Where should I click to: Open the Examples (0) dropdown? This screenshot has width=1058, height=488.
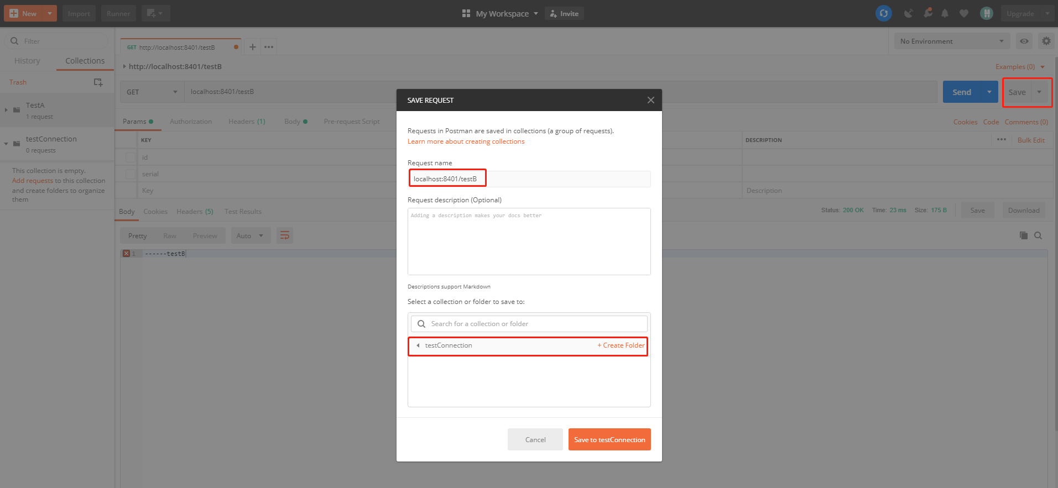tap(1020, 67)
